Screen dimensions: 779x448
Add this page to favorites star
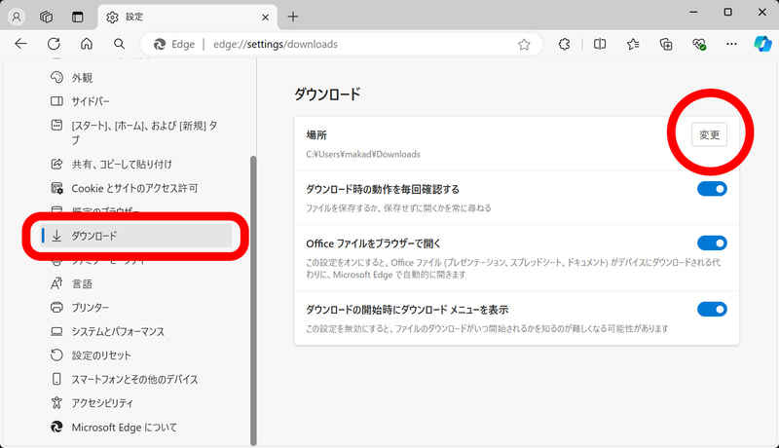524,45
